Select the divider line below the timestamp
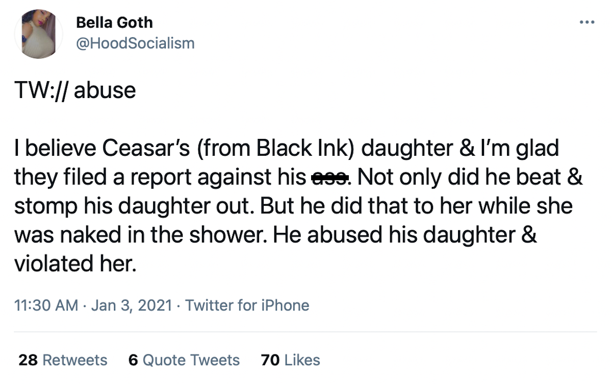 click(306, 332)
